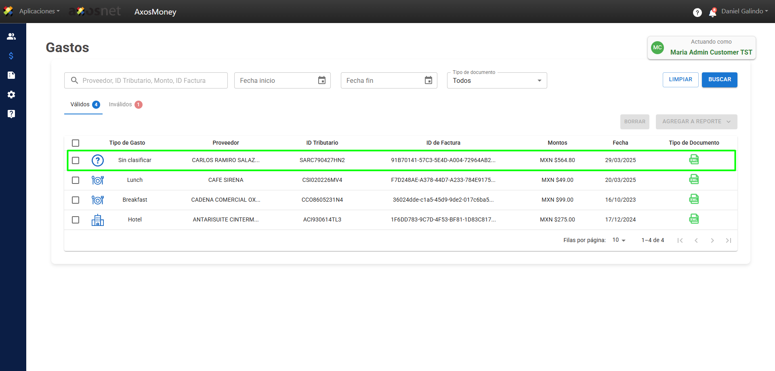The height and width of the screenshot is (371, 775).
Task: Open the help question mark in top bar
Action: [697, 13]
